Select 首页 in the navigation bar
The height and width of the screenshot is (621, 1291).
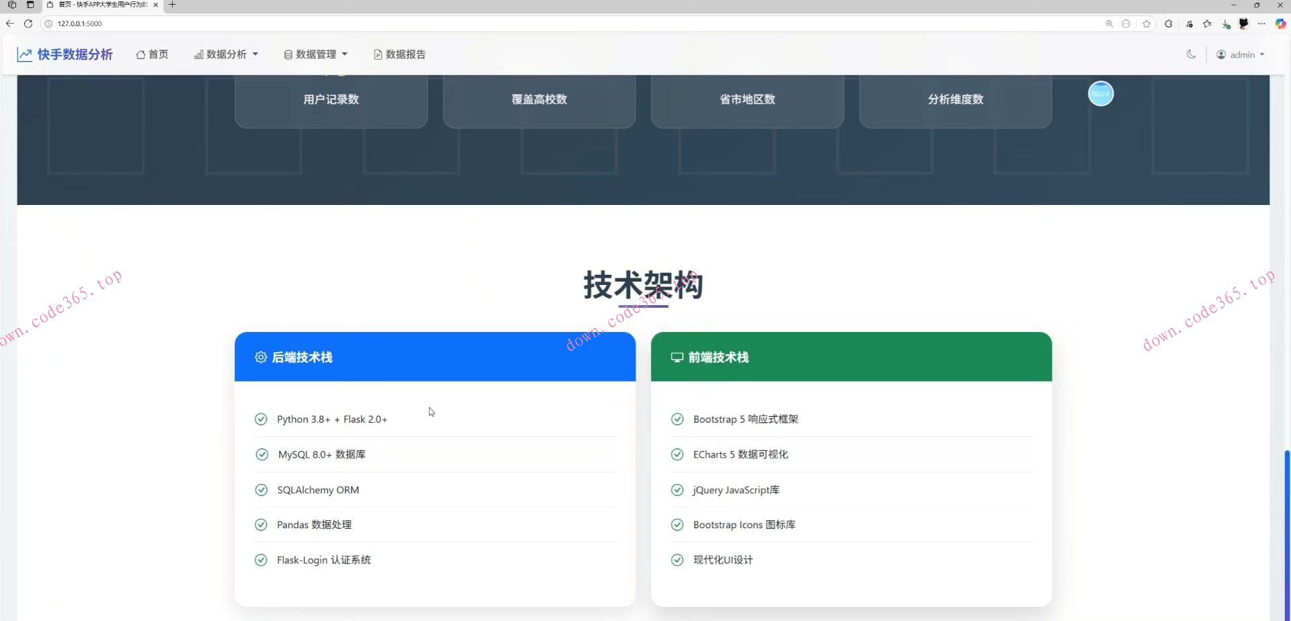(157, 54)
